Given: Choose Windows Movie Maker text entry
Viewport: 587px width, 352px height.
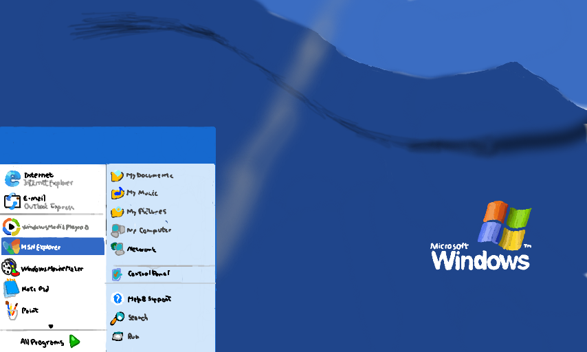Looking at the screenshot, I should point(52,269).
